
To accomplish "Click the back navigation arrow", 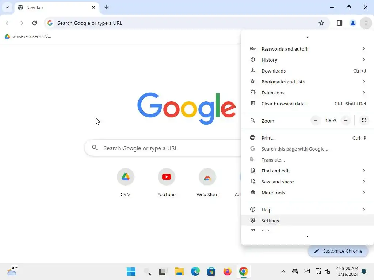I will tap(8, 23).
